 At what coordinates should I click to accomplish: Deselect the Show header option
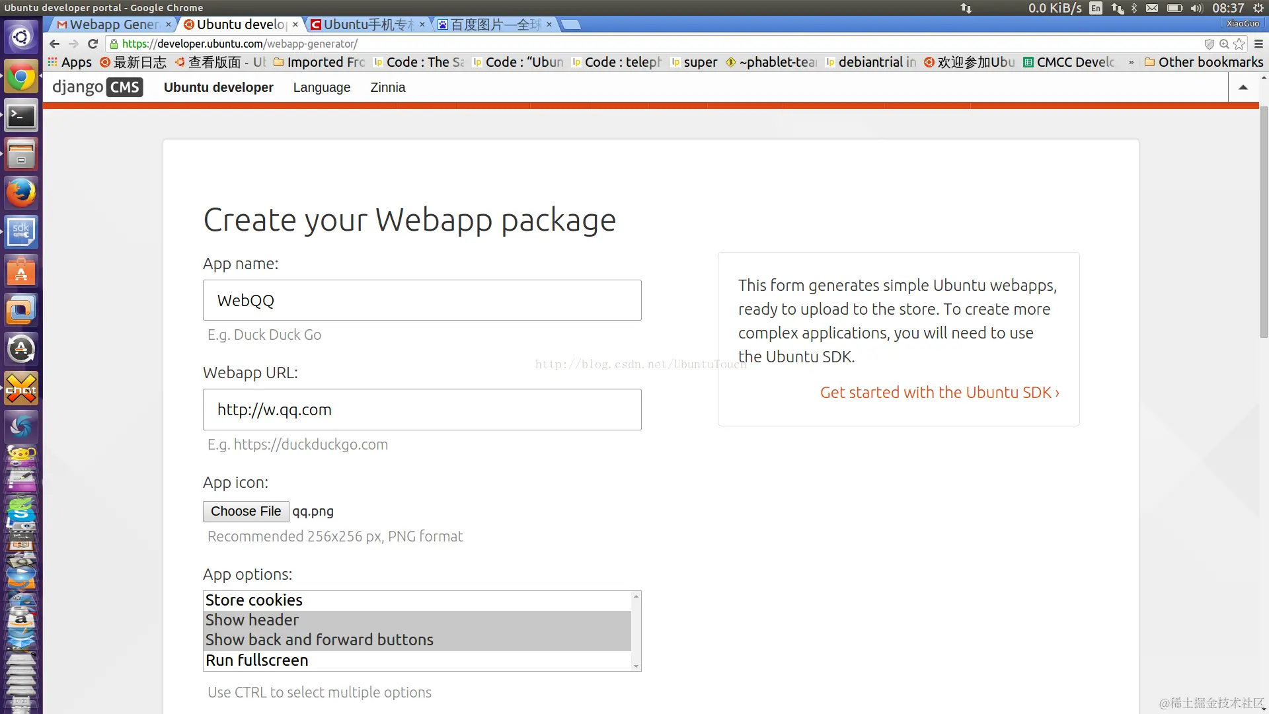252,620
